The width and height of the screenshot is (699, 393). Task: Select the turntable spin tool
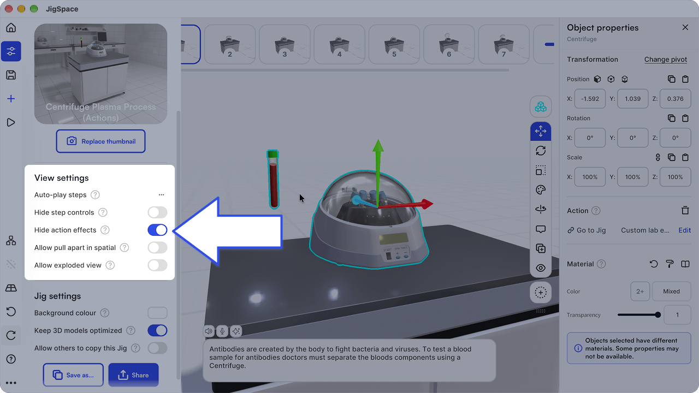tap(541, 210)
